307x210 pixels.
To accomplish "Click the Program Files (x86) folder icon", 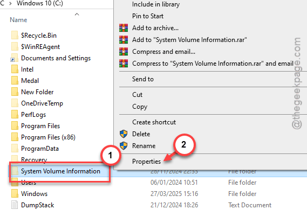I will pyautogui.click(x=15, y=137).
